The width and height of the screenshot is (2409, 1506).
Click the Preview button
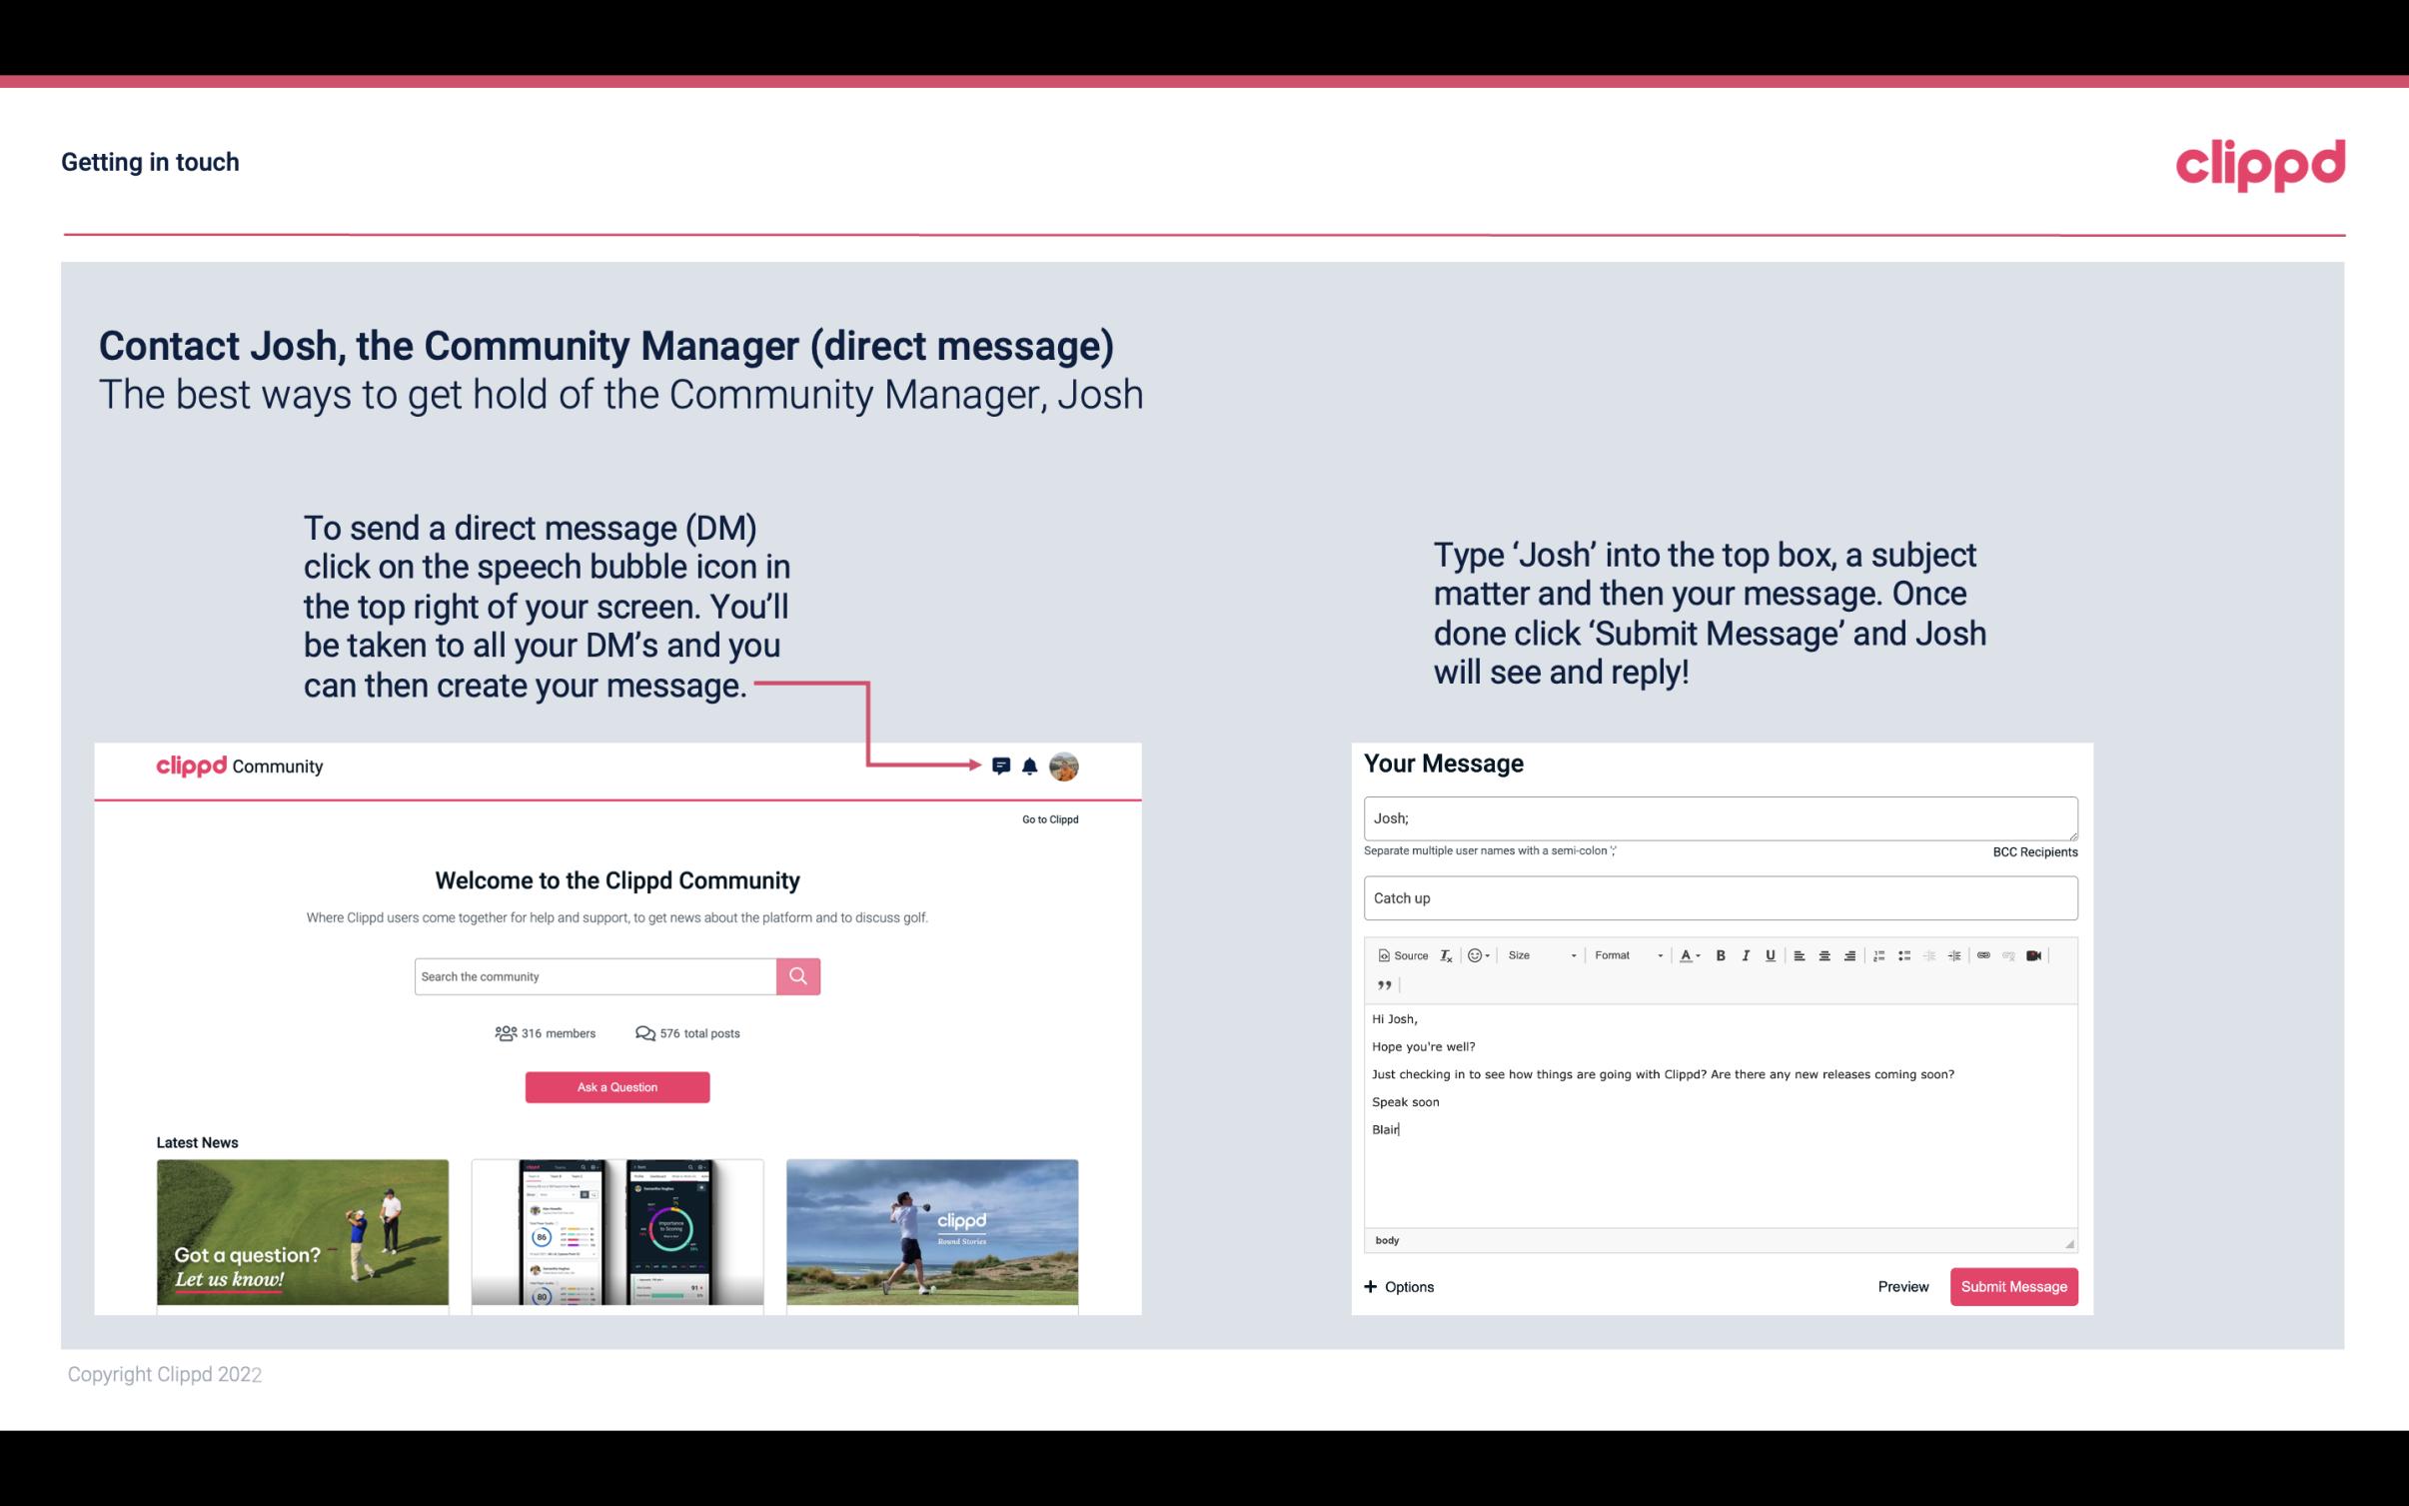tap(1902, 1286)
